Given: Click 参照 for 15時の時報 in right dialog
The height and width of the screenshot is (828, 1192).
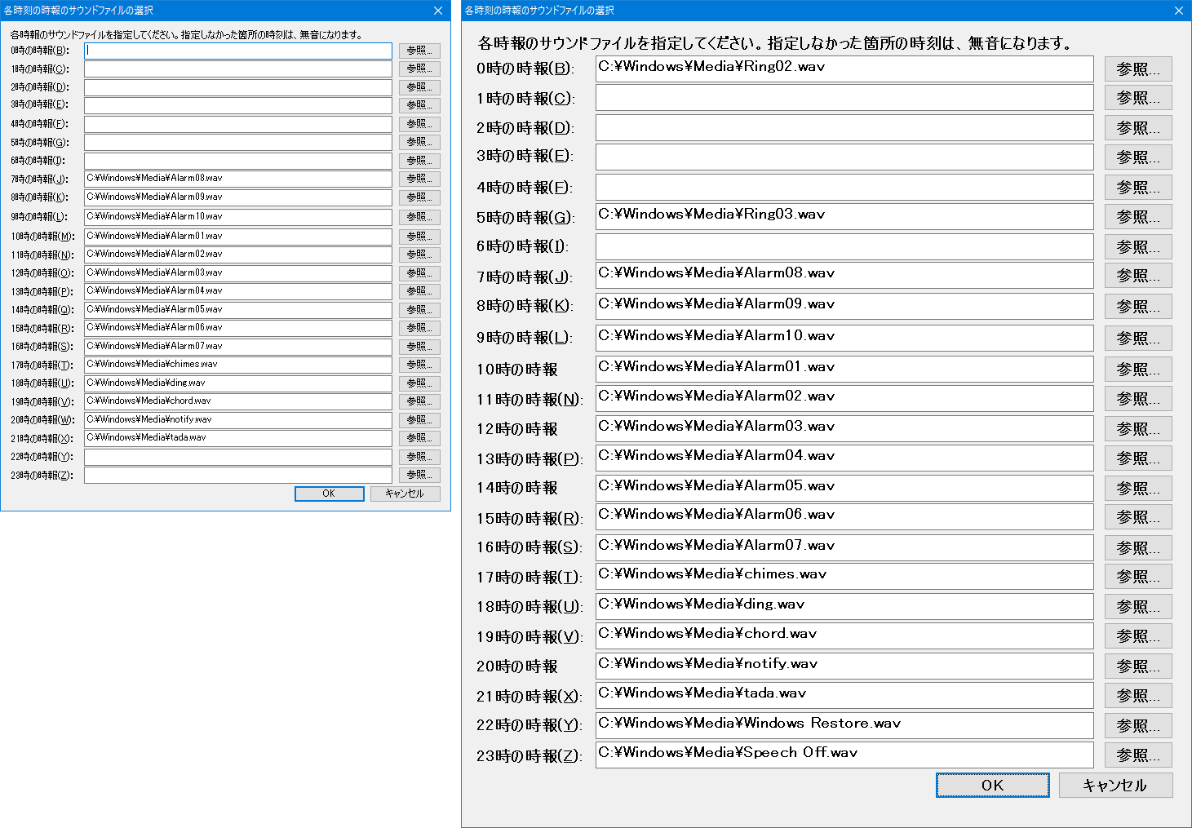Looking at the screenshot, I should [x=1138, y=516].
